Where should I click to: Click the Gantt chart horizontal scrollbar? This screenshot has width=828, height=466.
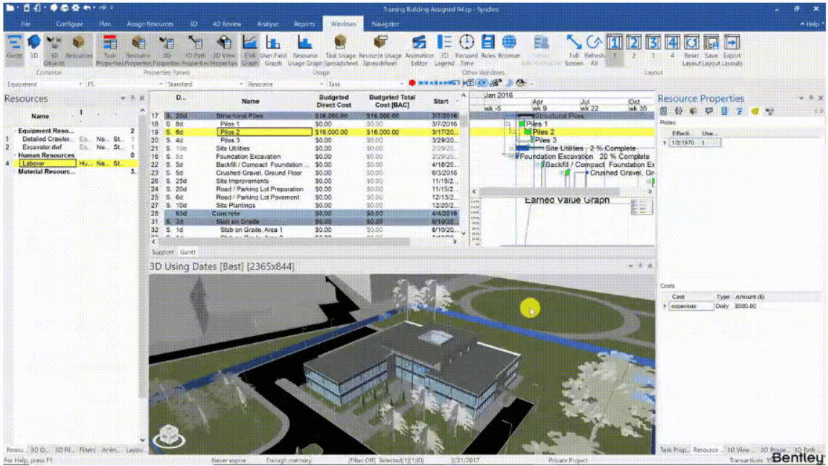pos(549,191)
